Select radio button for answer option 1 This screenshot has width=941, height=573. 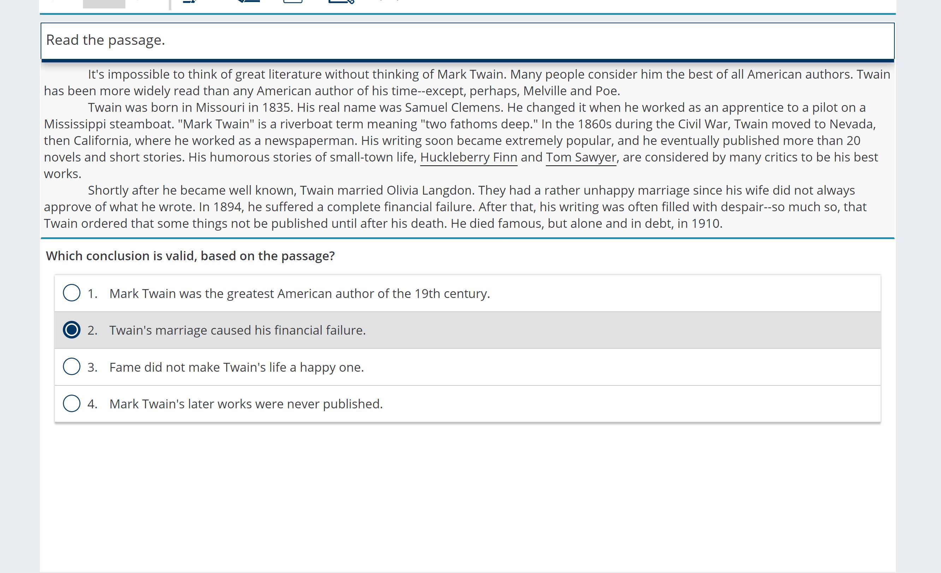pos(71,293)
